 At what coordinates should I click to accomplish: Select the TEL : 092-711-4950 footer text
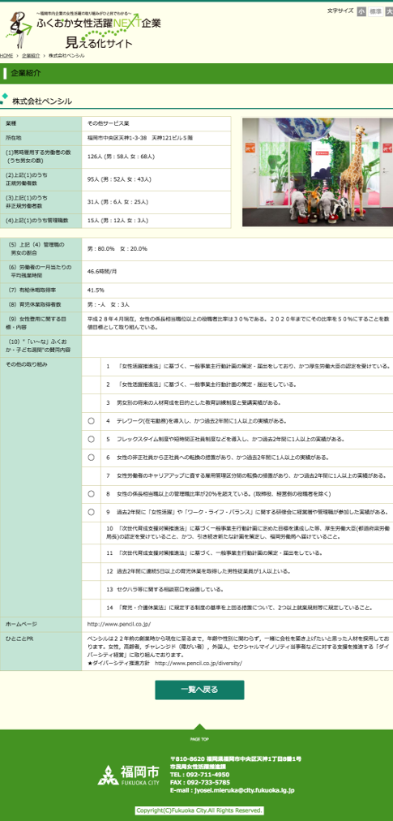click(200, 774)
